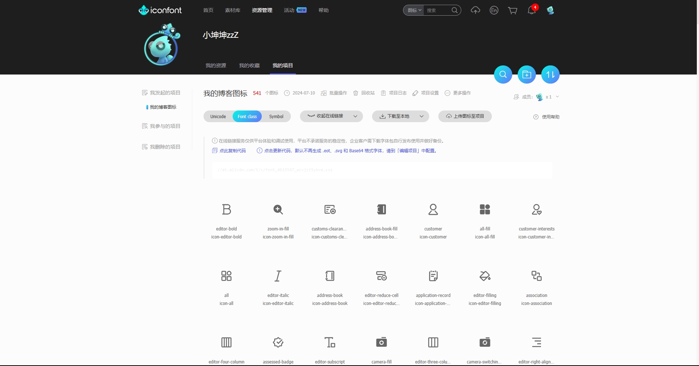Switch code mode to Symbol
Image resolution: width=699 pixels, height=366 pixels.
[276, 116]
